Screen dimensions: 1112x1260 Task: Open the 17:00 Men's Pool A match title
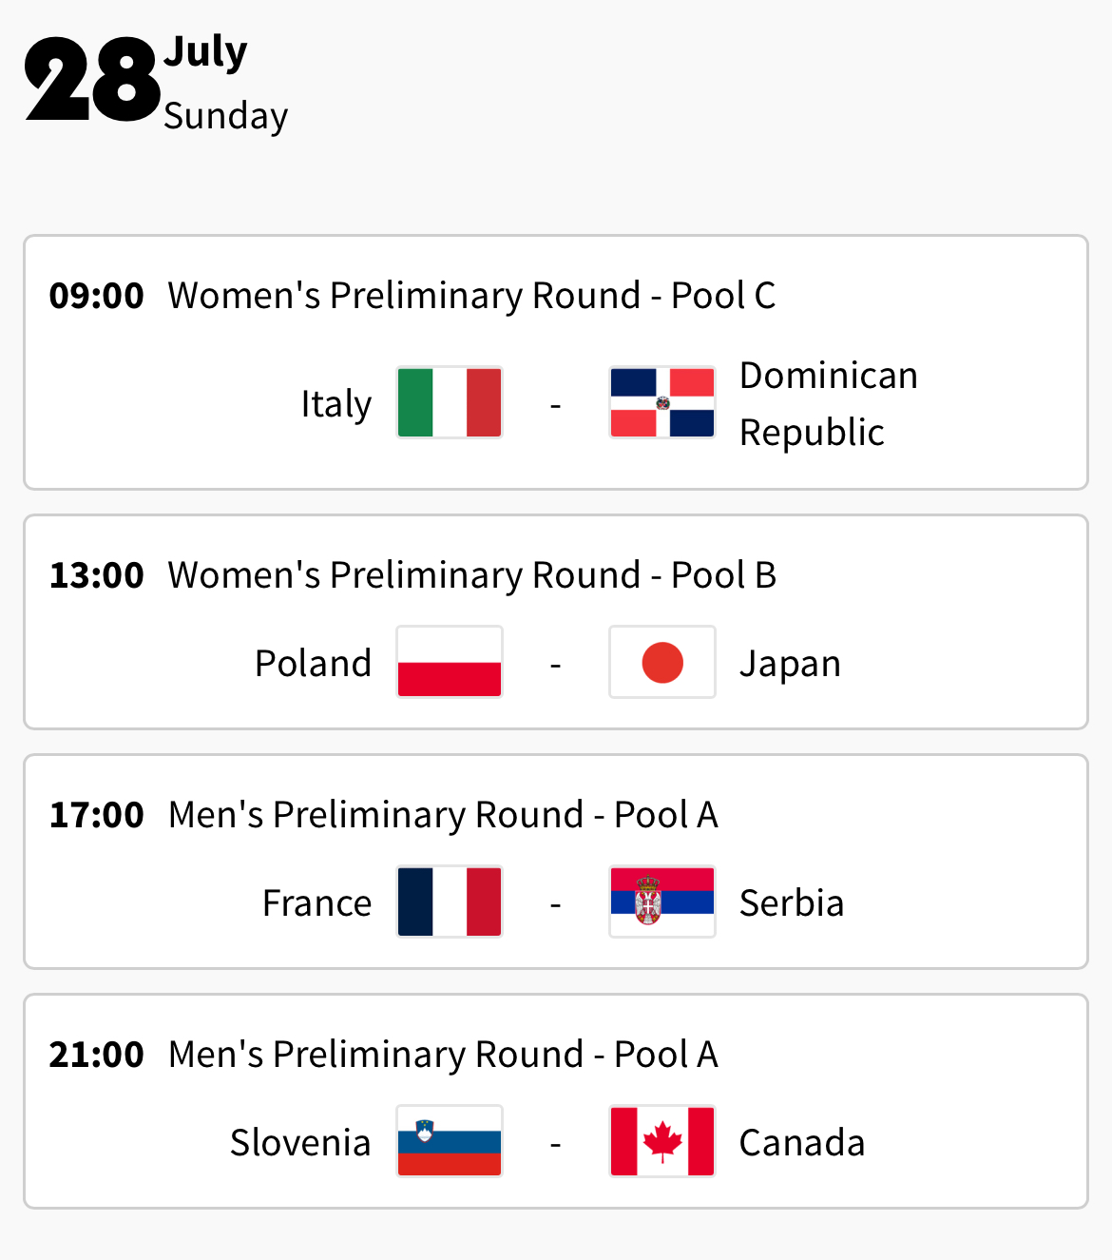[443, 815]
